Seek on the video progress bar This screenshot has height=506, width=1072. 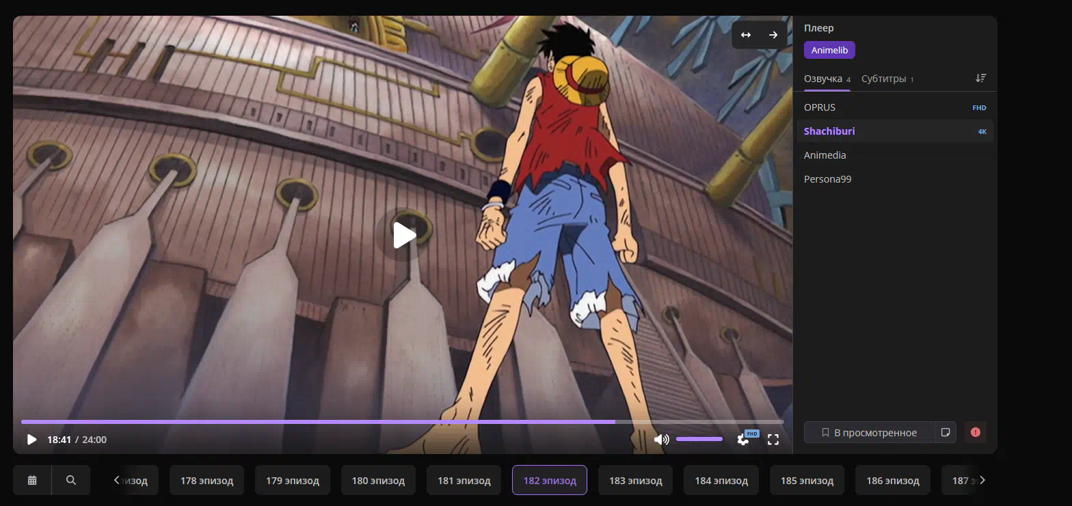click(x=402, y=422)
